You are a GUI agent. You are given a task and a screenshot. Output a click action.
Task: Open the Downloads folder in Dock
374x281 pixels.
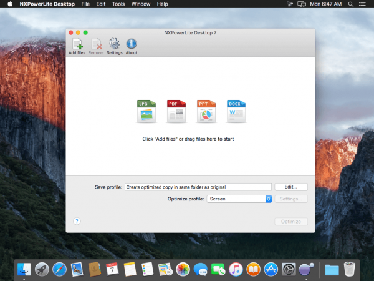332,270
